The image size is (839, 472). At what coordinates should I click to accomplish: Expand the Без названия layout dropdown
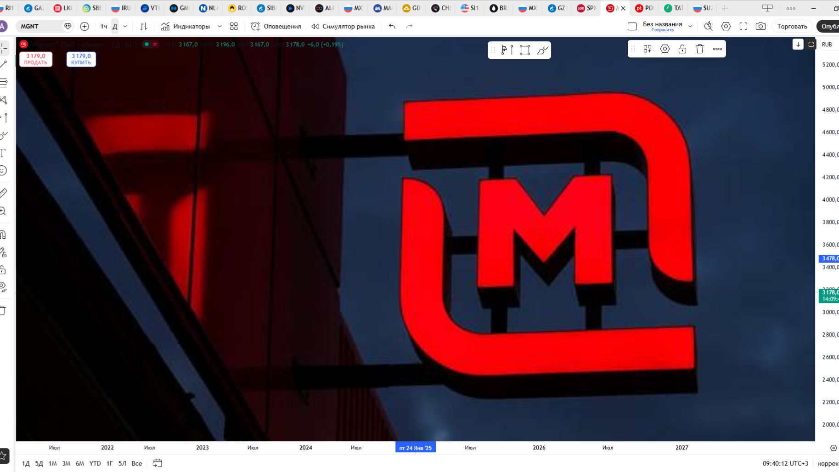coord(690,26)
